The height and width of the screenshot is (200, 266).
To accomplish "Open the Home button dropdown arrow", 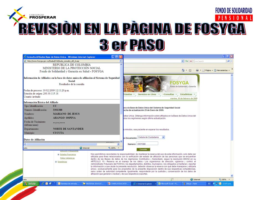I will [186, 70].
